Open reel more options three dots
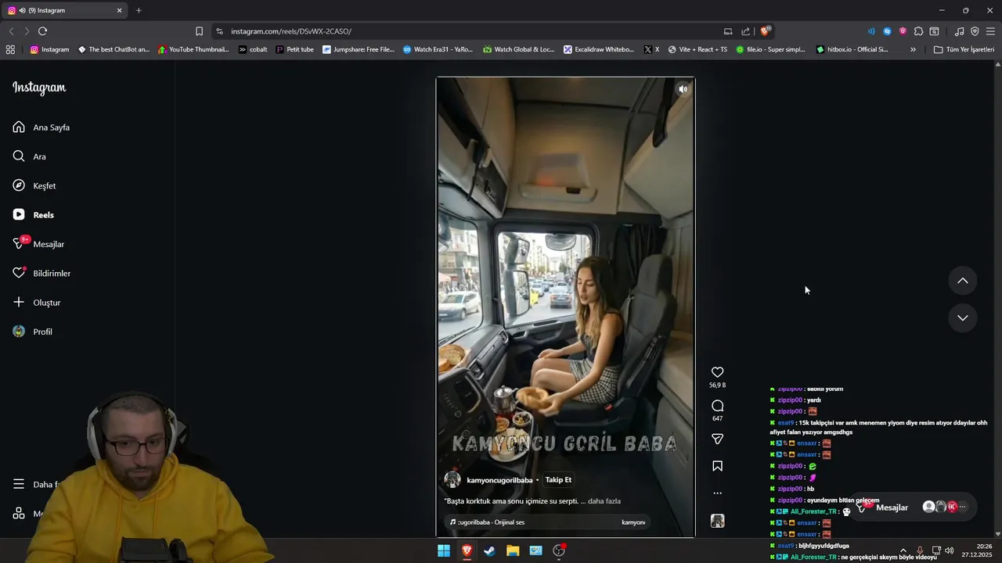 tap(717, 493)
